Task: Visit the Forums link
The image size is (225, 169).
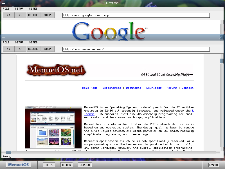Action: (x=172, y=88)
